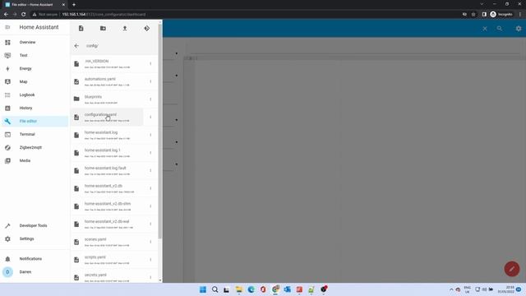Click the upload file icon

coord(125,29)
